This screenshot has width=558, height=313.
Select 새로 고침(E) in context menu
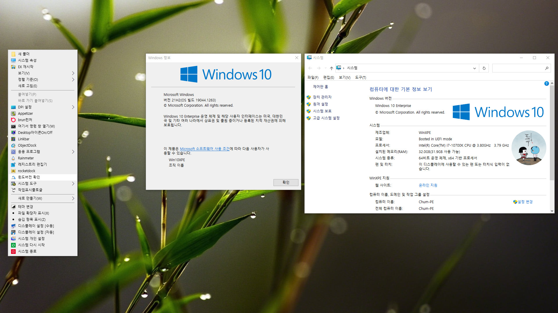point(43,86)
